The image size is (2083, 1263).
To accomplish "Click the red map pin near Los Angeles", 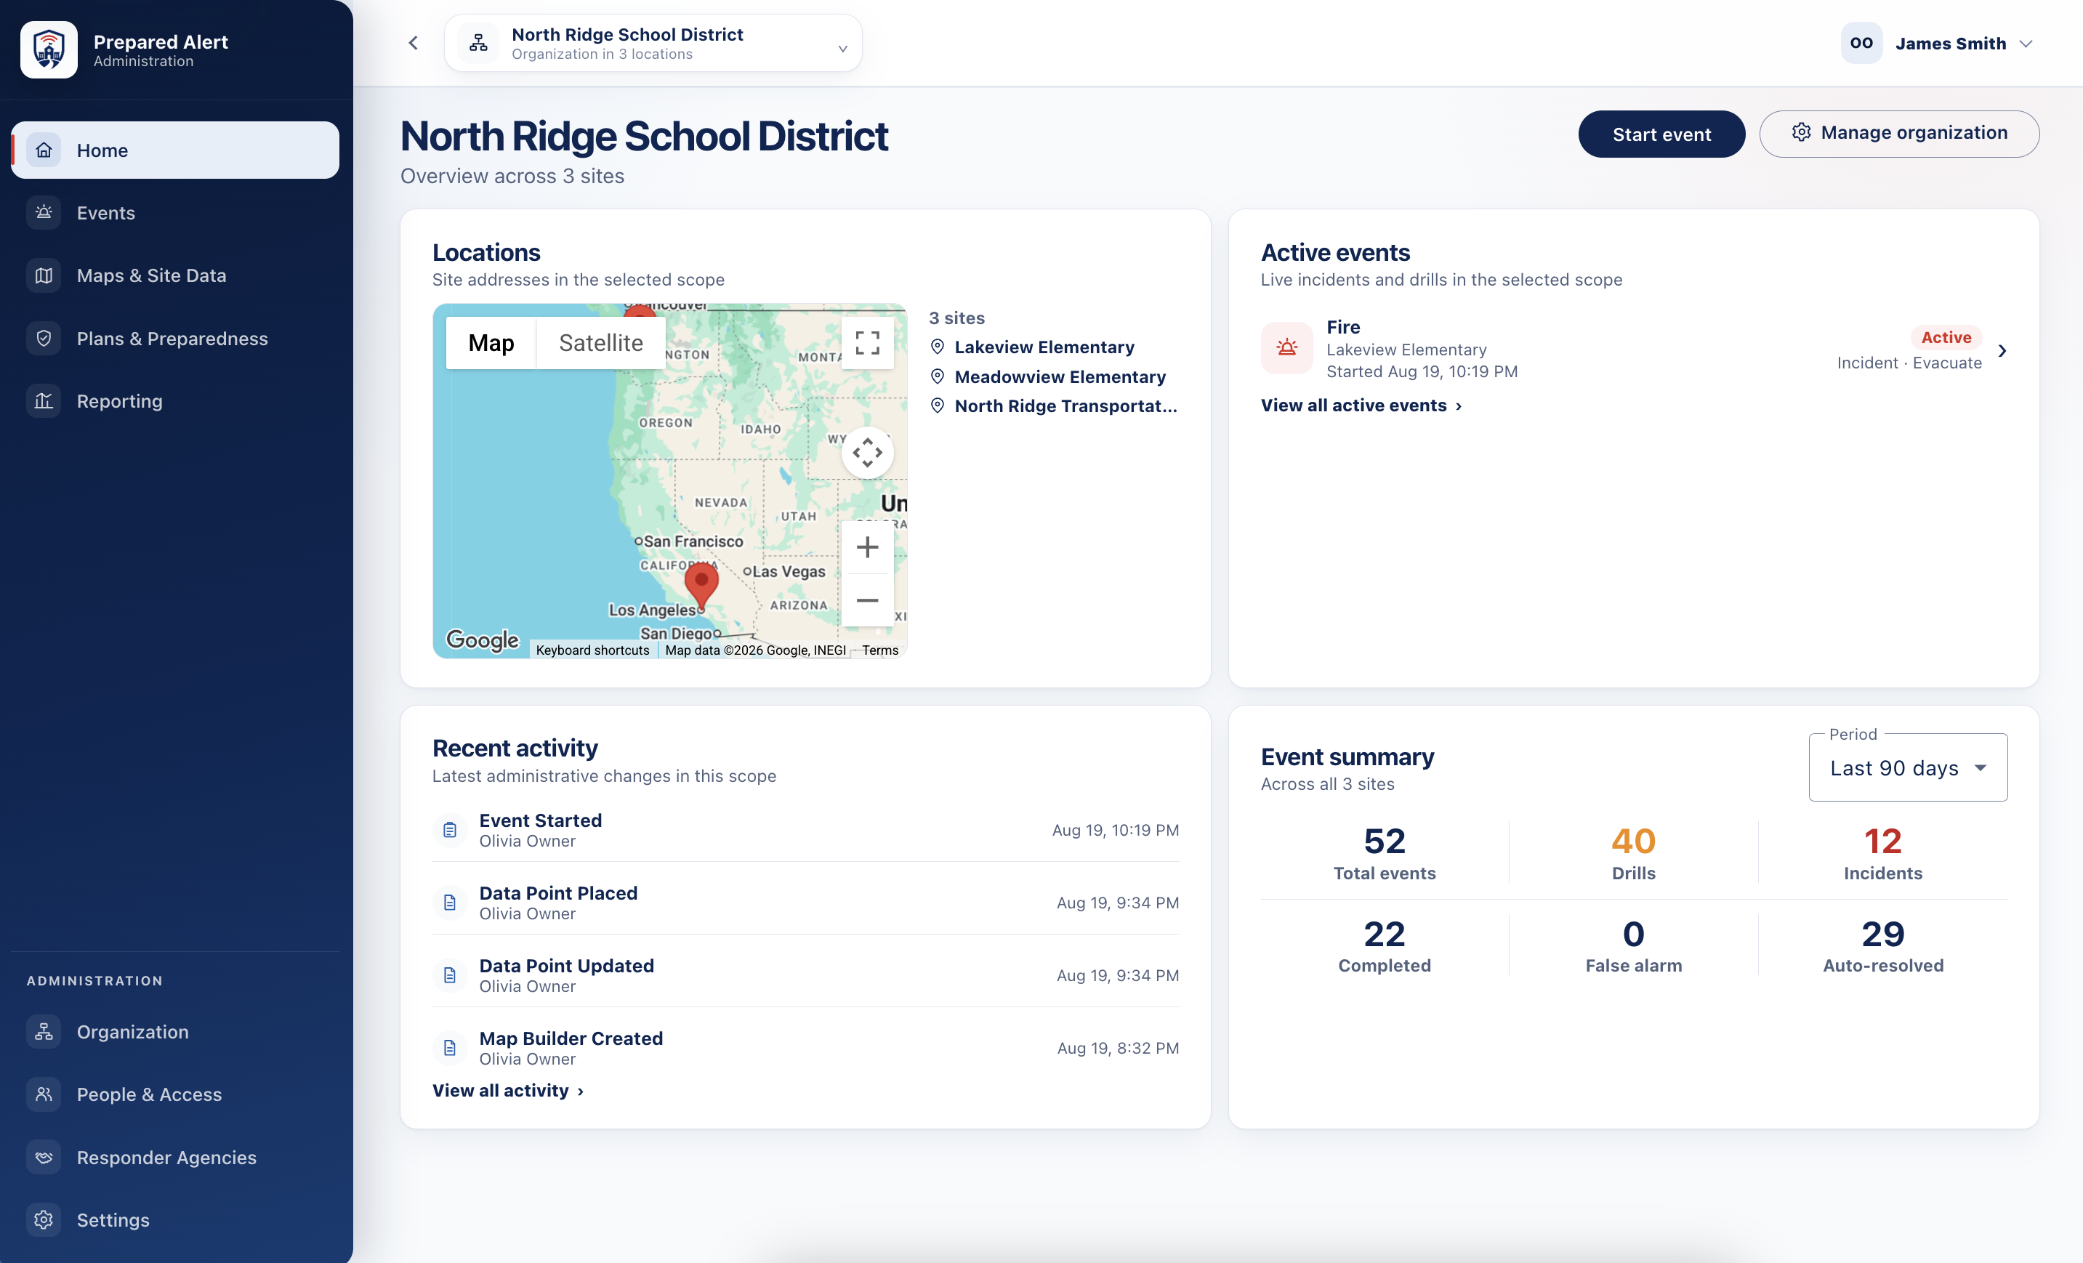I will pyautogui.click(x=701, y=585).
